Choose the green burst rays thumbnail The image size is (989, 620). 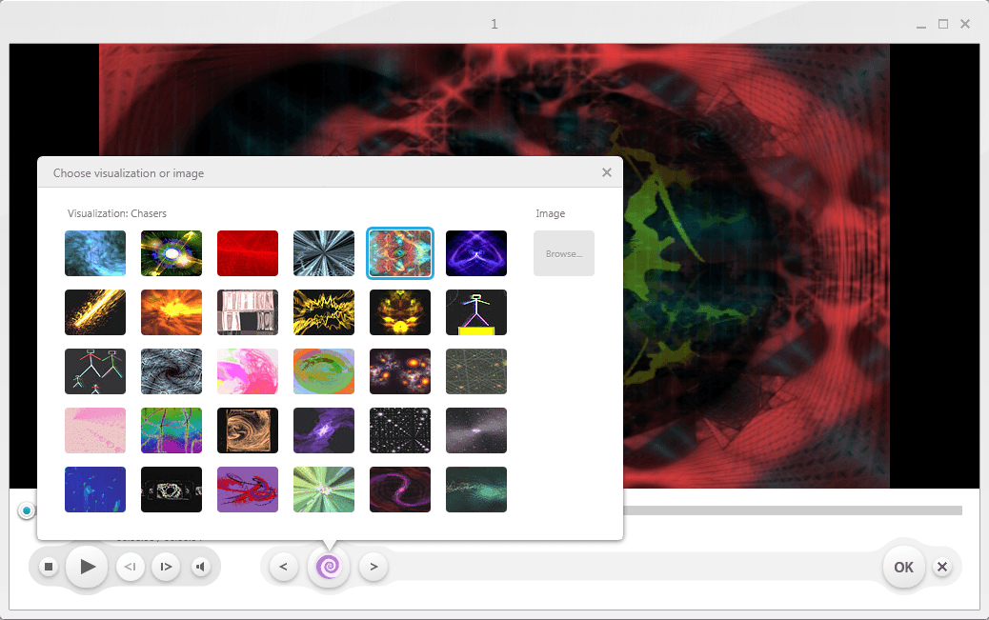coord(324,490)
